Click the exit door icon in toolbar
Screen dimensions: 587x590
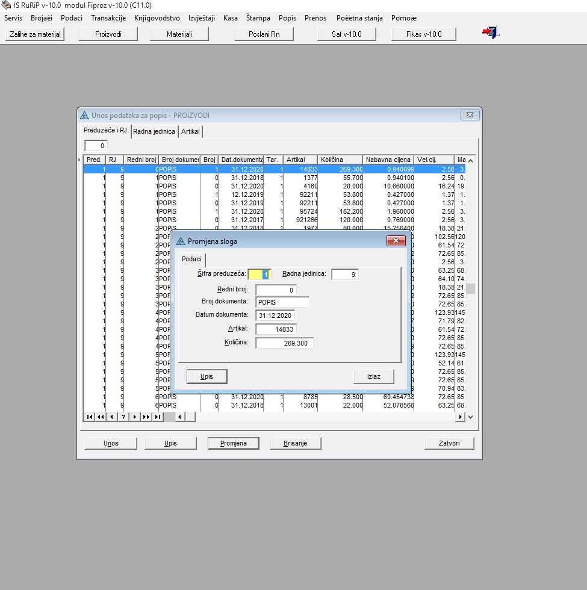tap(491, 34)
